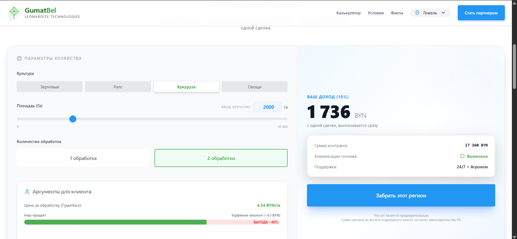The height and width of the screenshot is (239, 517).
Task: Open the Условия navigation link
Action: click(376, 13)
